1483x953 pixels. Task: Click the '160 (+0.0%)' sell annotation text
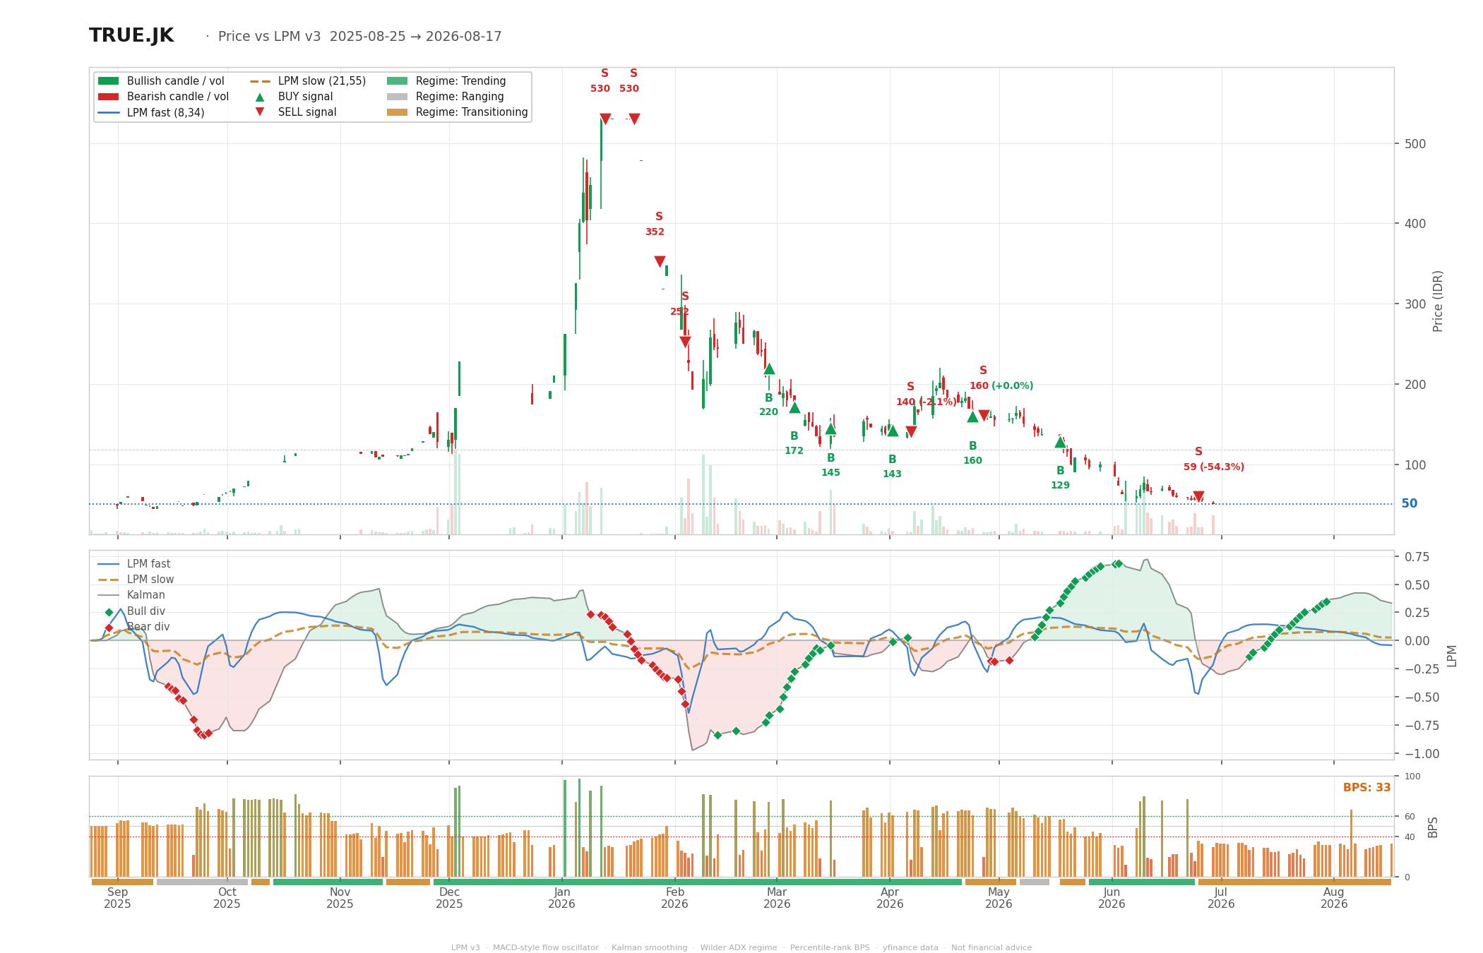(x=1001, y=386)
